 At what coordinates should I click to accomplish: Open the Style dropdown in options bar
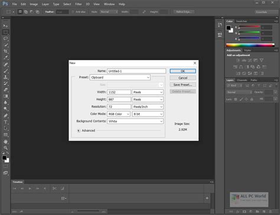[x=109, y=12]
